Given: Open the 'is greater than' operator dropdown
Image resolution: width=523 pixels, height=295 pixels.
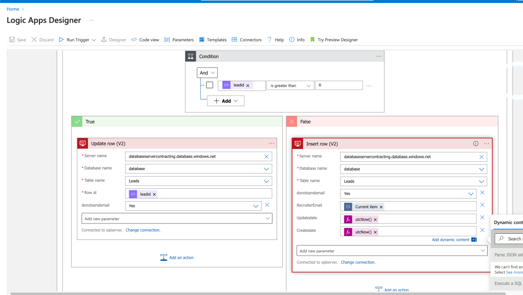Looking at the screenshot, I should pyautogui.click(x=290, y=86).
